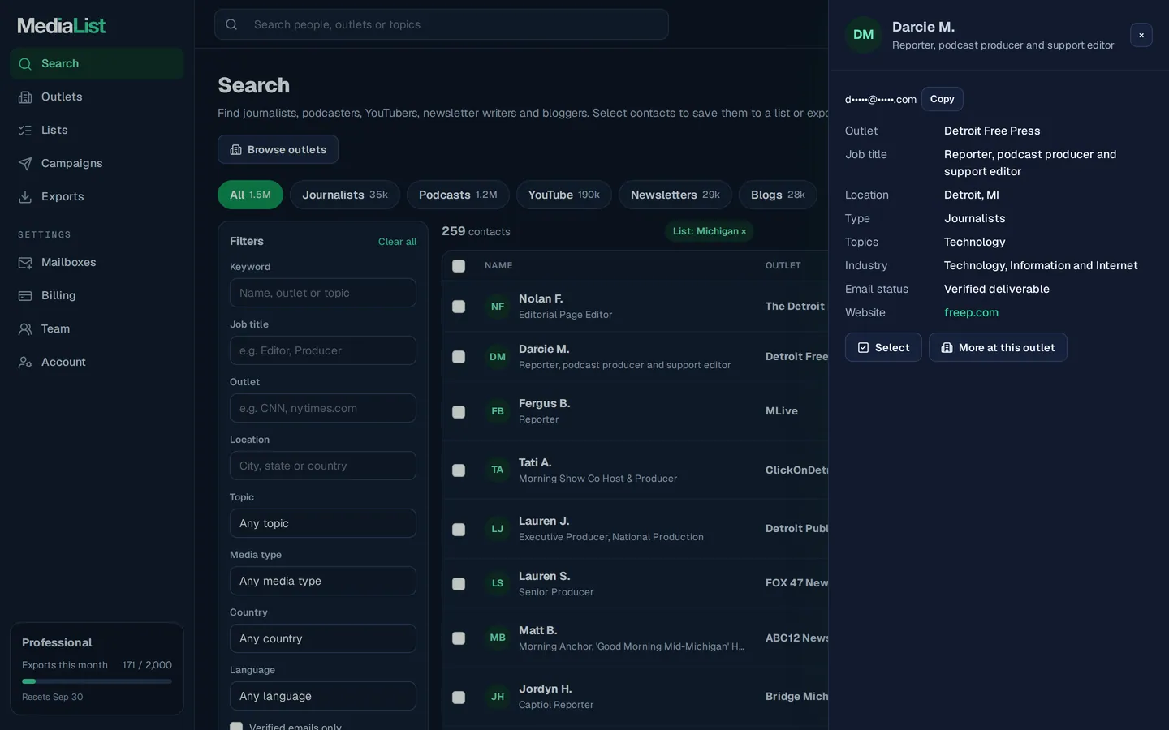The width and height of the screenshot is (1169, 730).
Task: Click the FB avatar beside Fergus B.
Action: coord(498,411)
